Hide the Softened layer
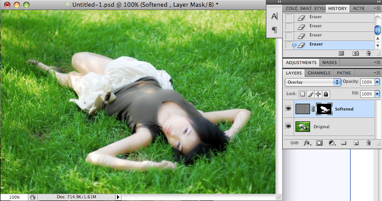 [289, 109]
